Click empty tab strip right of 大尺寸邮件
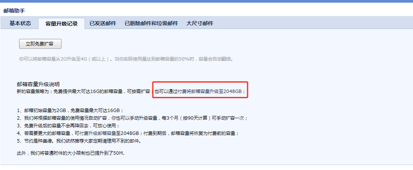Screen dimensions: 413x170 [x=314, y=22]
